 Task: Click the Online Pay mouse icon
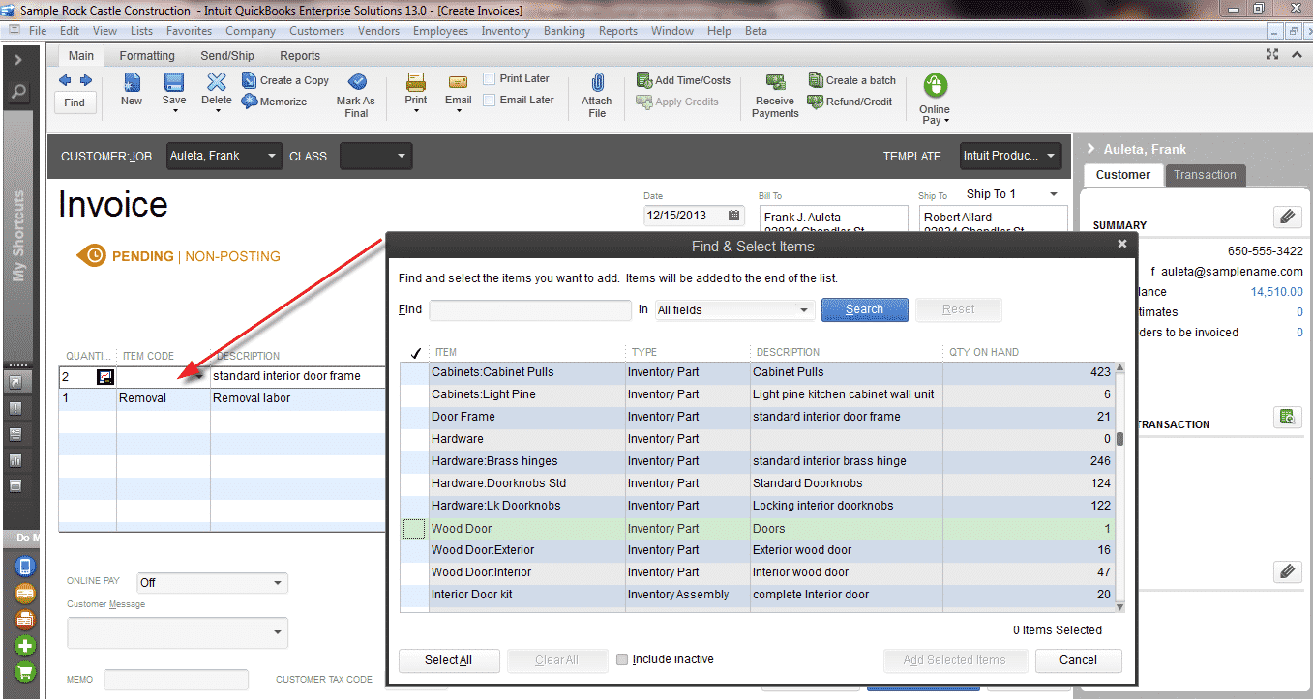(x=935, y=86)
